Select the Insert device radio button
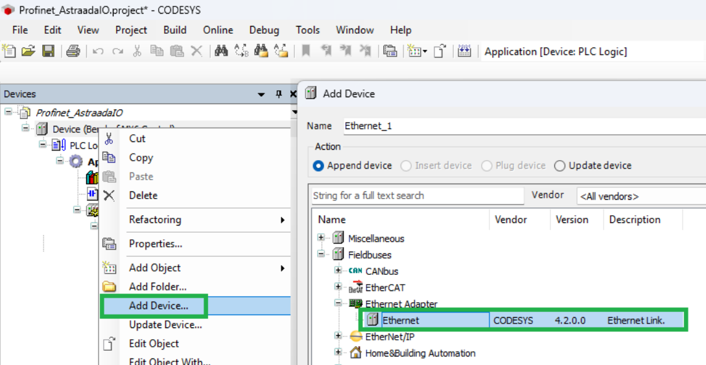 [406, 165]
